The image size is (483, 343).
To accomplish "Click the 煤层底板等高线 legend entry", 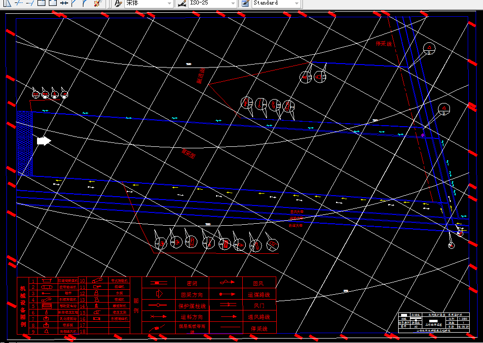I will click(192, 328).
